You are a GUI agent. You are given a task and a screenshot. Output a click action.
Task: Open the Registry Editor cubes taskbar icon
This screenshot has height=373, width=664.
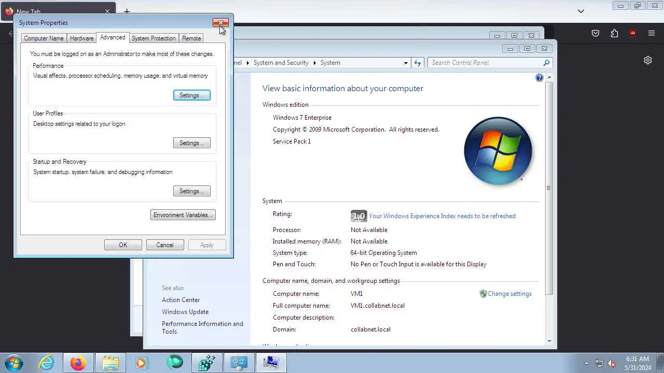point(206,363)
